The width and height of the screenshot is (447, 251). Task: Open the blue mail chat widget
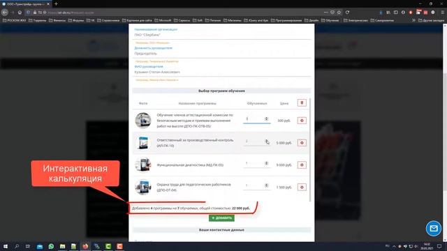(434, 228)
